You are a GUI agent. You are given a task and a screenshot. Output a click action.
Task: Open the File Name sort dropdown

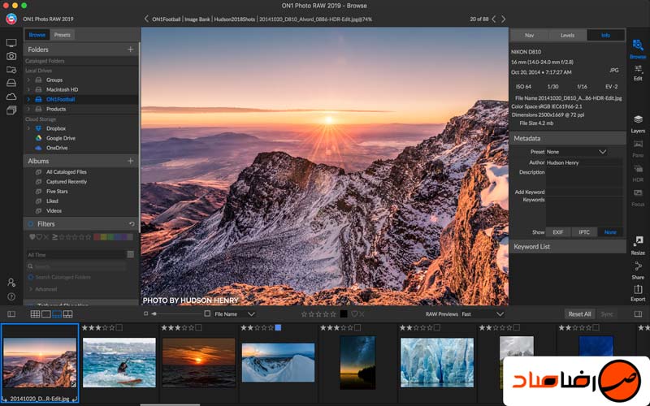point(234,314)
